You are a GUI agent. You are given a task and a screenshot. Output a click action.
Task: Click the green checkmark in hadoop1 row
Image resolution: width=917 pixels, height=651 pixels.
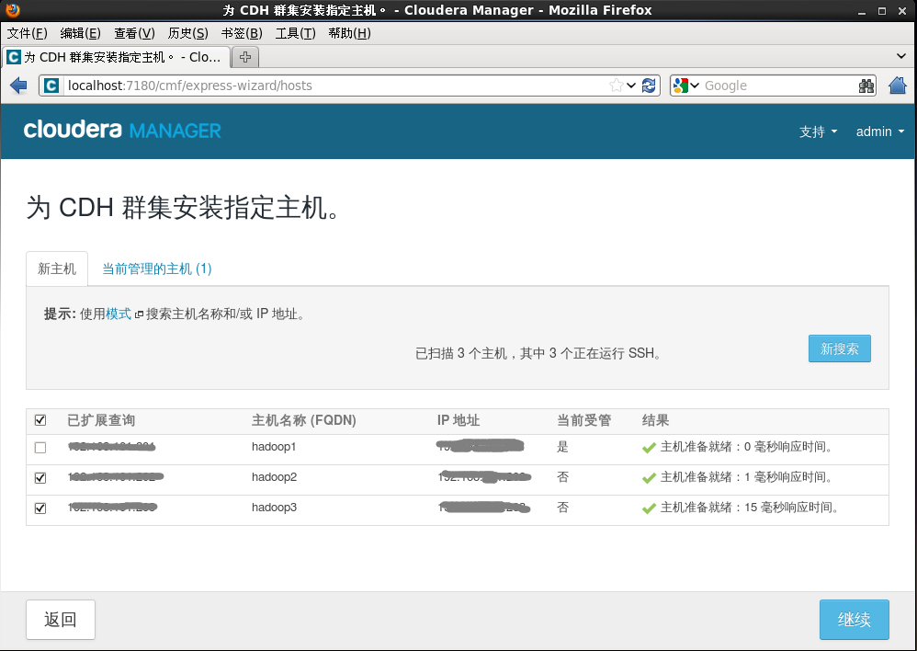649,448
